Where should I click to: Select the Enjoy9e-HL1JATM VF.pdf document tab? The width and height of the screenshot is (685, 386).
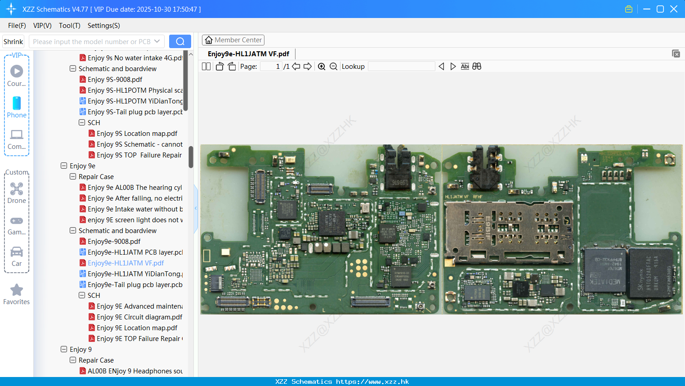(248, 54)
